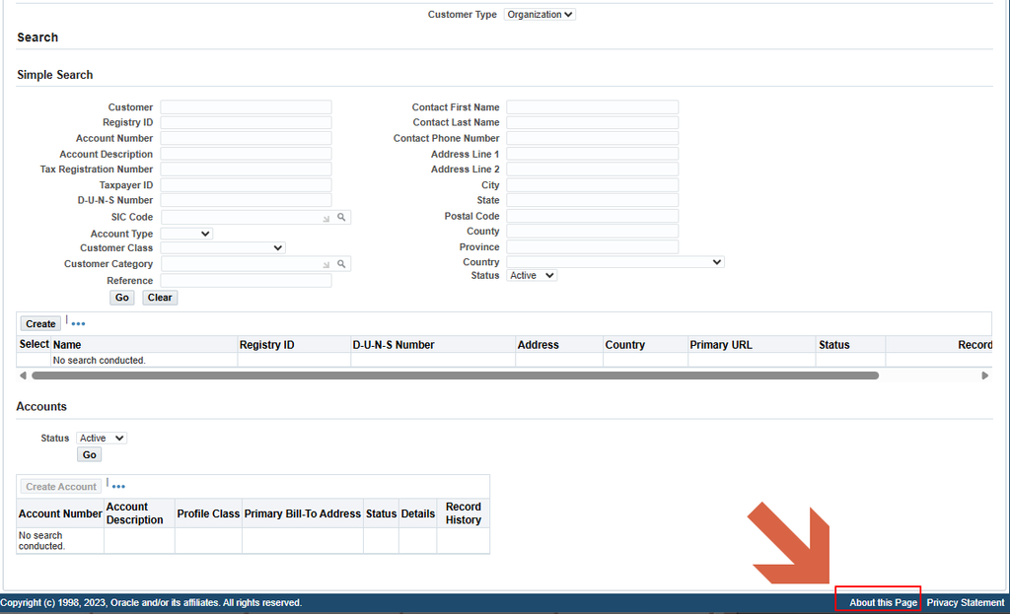Click the Primary Bill-To Address column header
Image resolution: width=1010 pixels, height=614 pixels.
pos(302,513)
